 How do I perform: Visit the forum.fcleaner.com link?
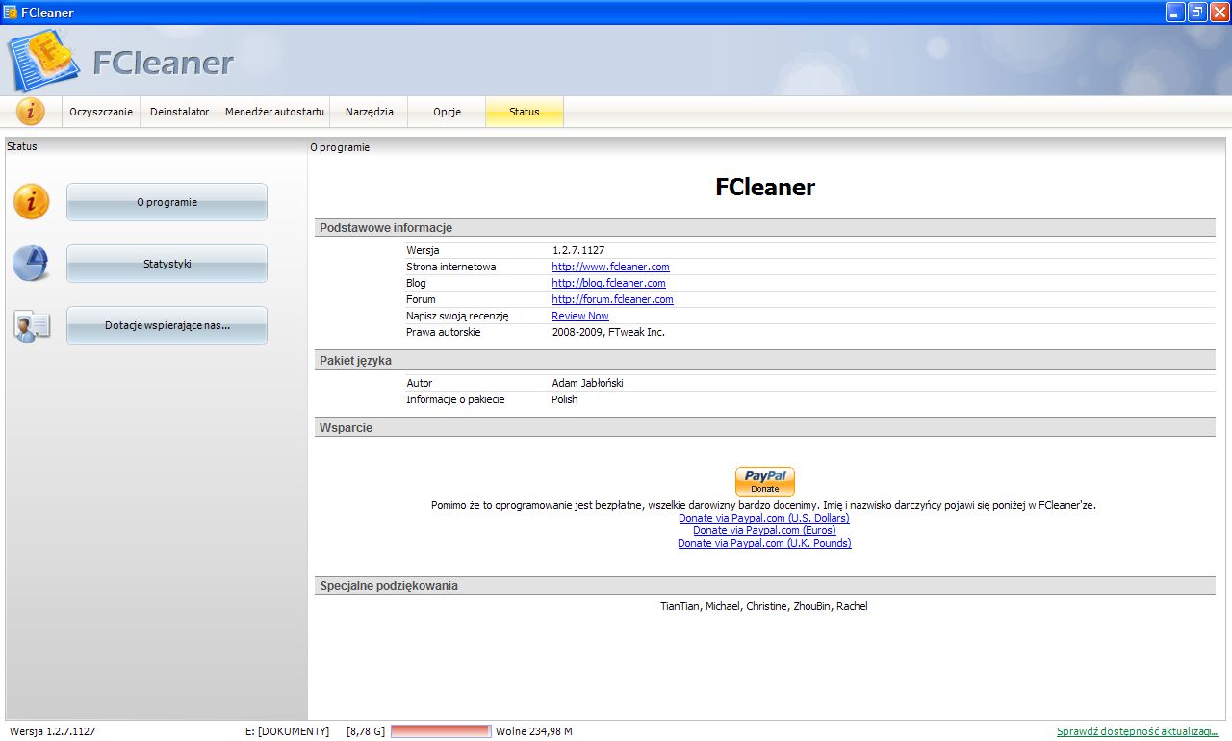point(612,299)
